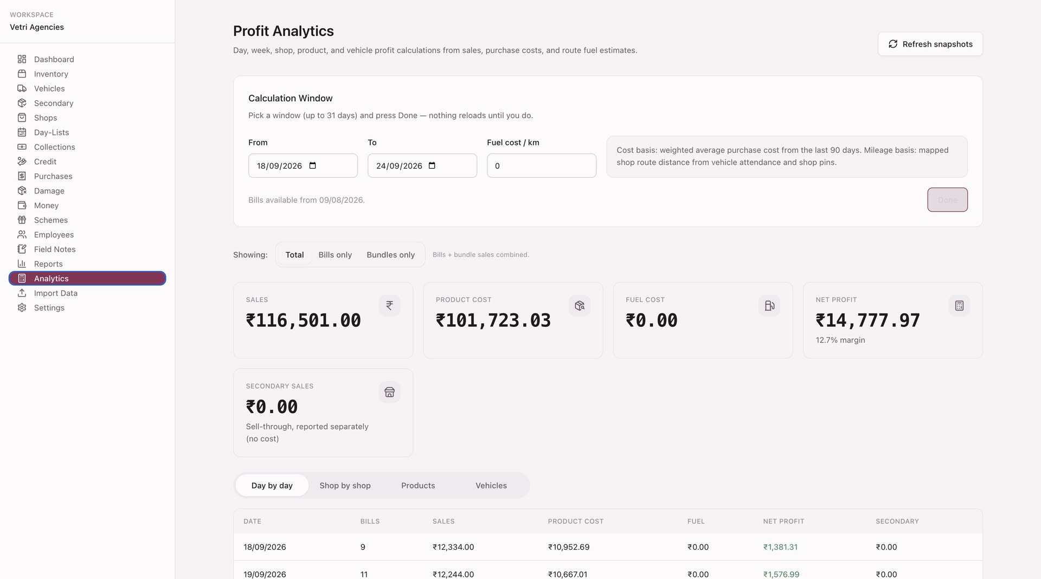Viewport: 1041px width, 579px height.
Task: Click the Credit hand-coin icon
Action: tap(22, 162)
